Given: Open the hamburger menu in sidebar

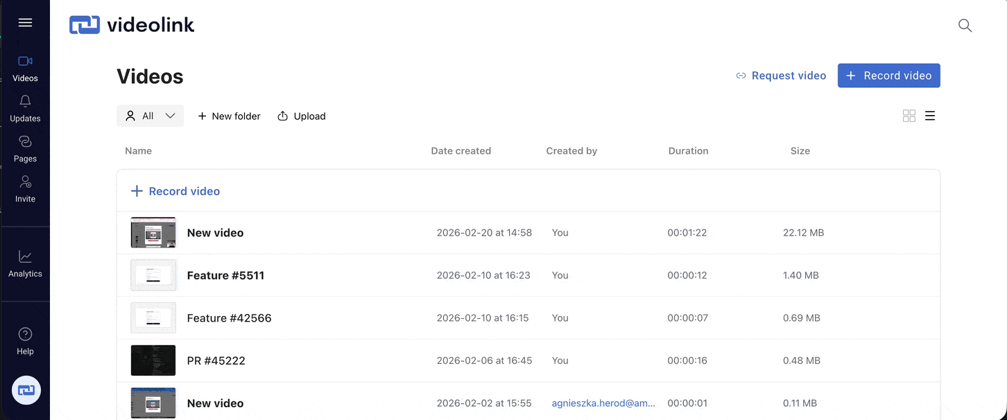Looking at the screenshot, I should coord(25,23).
